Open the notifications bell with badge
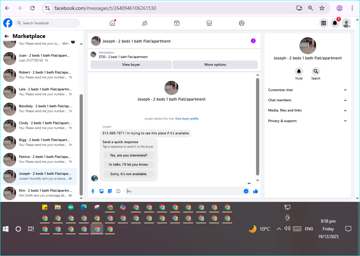360x256 pixels. pos(335,23)
